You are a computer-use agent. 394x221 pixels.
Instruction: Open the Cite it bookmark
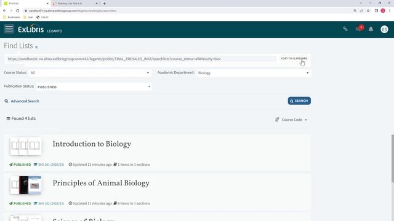coord(42,17)
